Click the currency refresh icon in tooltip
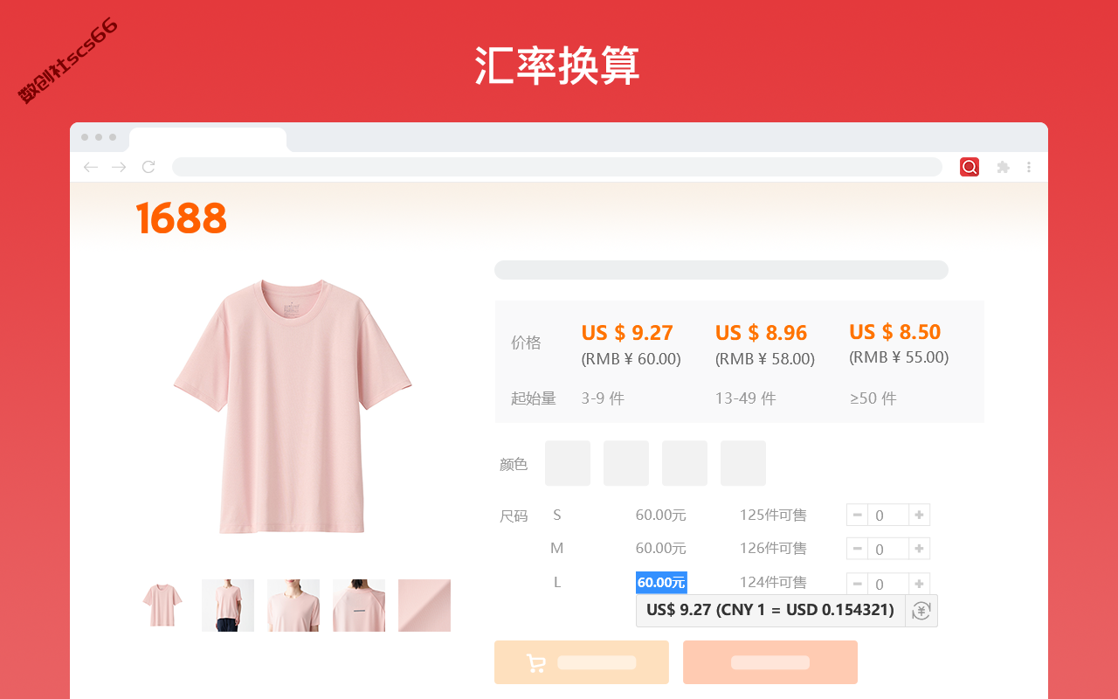1118x699 pixels. coord(921,611)
